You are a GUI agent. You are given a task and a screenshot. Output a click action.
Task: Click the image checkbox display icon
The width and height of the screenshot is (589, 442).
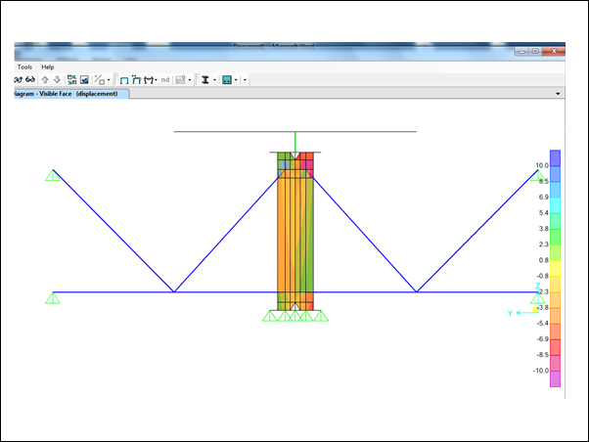(x=85, y=79)
